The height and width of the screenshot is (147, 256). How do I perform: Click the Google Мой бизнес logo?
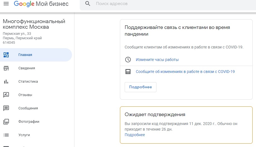coord(41,4)
